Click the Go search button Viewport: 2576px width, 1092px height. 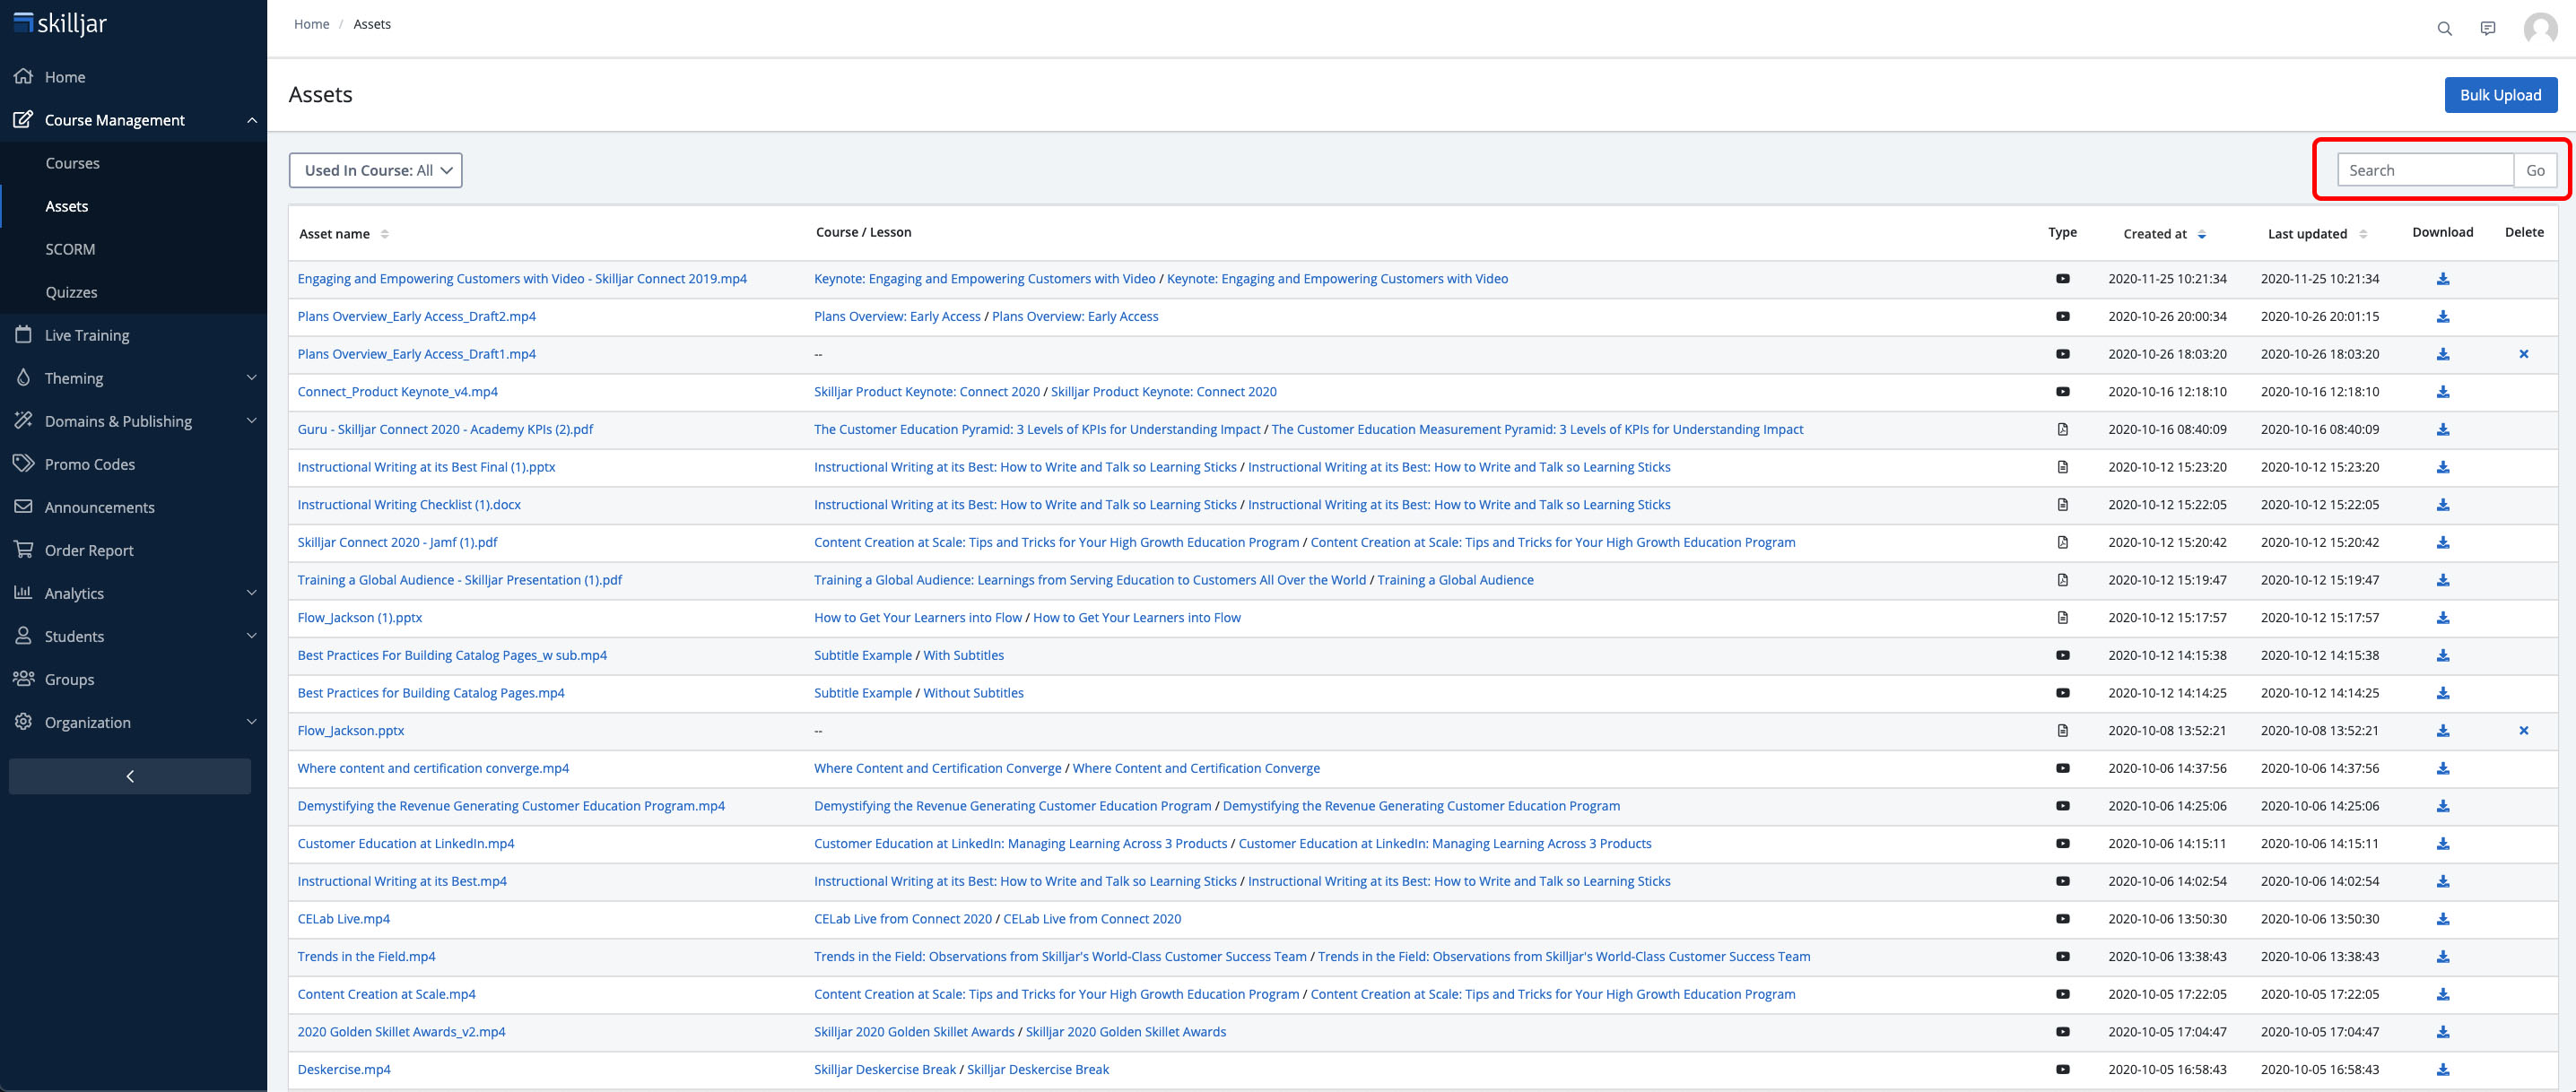point(2535,171)
